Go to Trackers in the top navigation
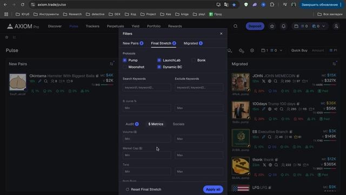 pos(92,26)
